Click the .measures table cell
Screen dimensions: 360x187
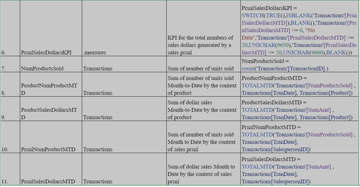coord(124,28)
